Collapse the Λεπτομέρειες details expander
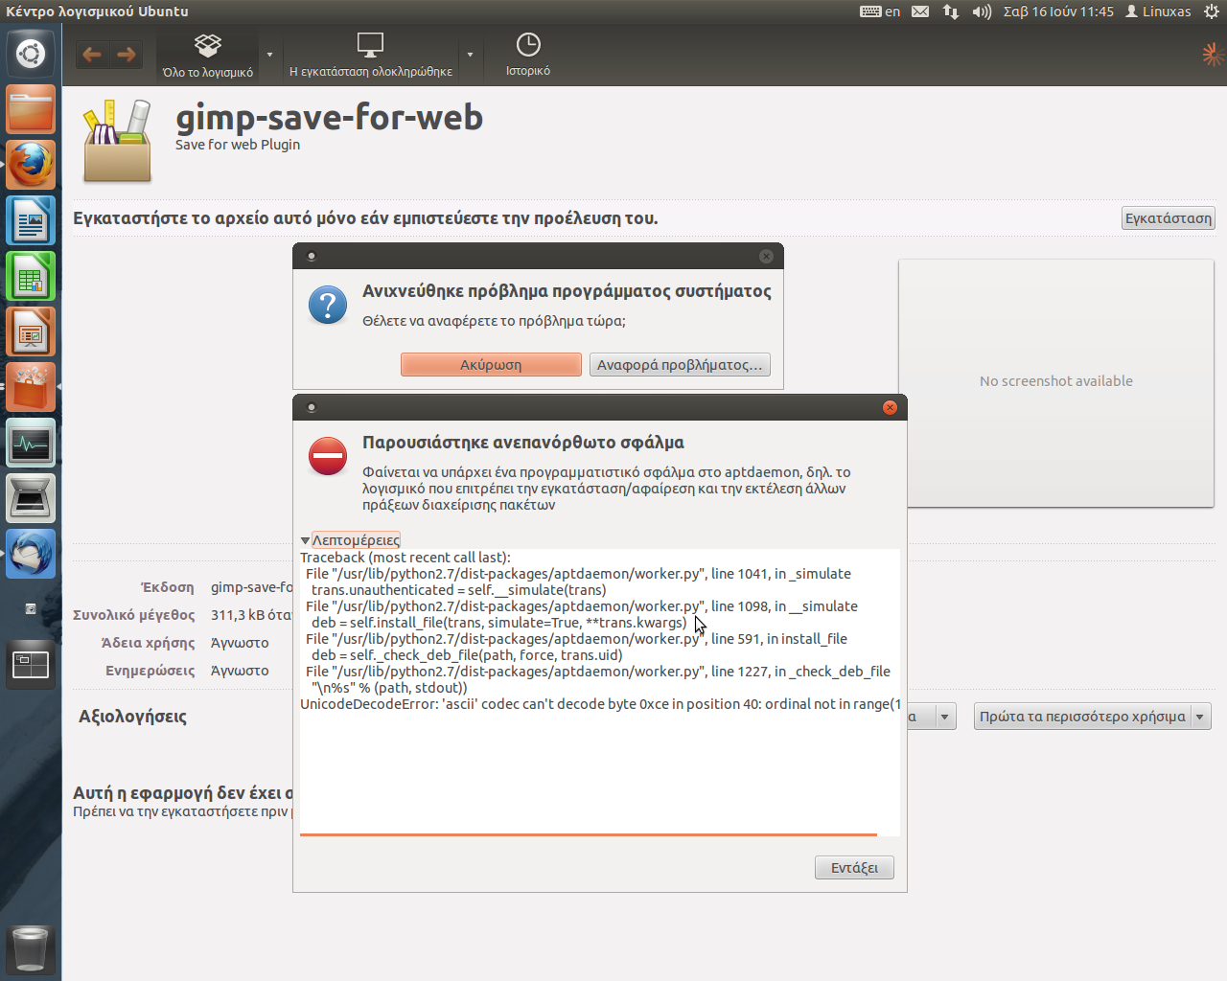1227x981 pixels. click(351, 540)
